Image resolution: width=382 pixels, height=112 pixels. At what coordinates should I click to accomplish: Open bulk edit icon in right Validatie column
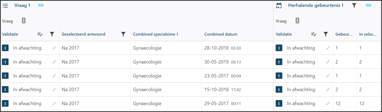pos(314,34)
